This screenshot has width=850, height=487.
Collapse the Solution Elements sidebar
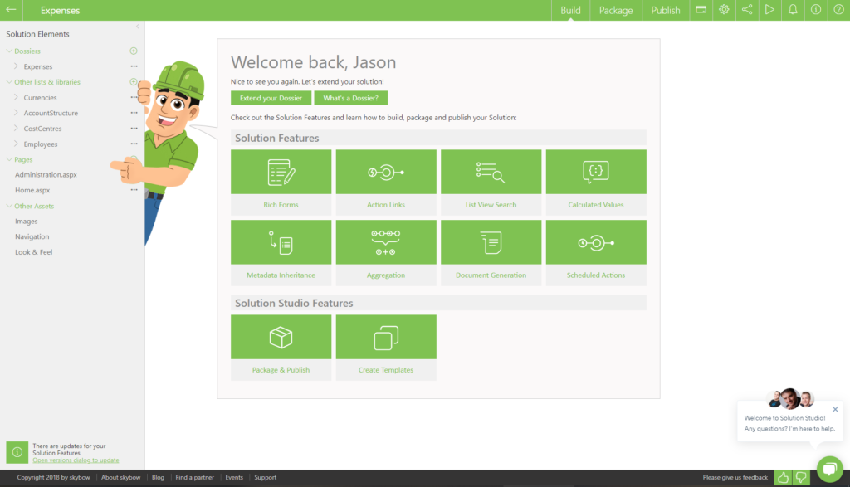[139, 27]
